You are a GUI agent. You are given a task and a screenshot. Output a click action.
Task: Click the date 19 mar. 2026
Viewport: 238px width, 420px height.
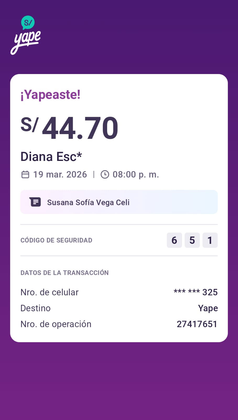[x=60, y=175]
